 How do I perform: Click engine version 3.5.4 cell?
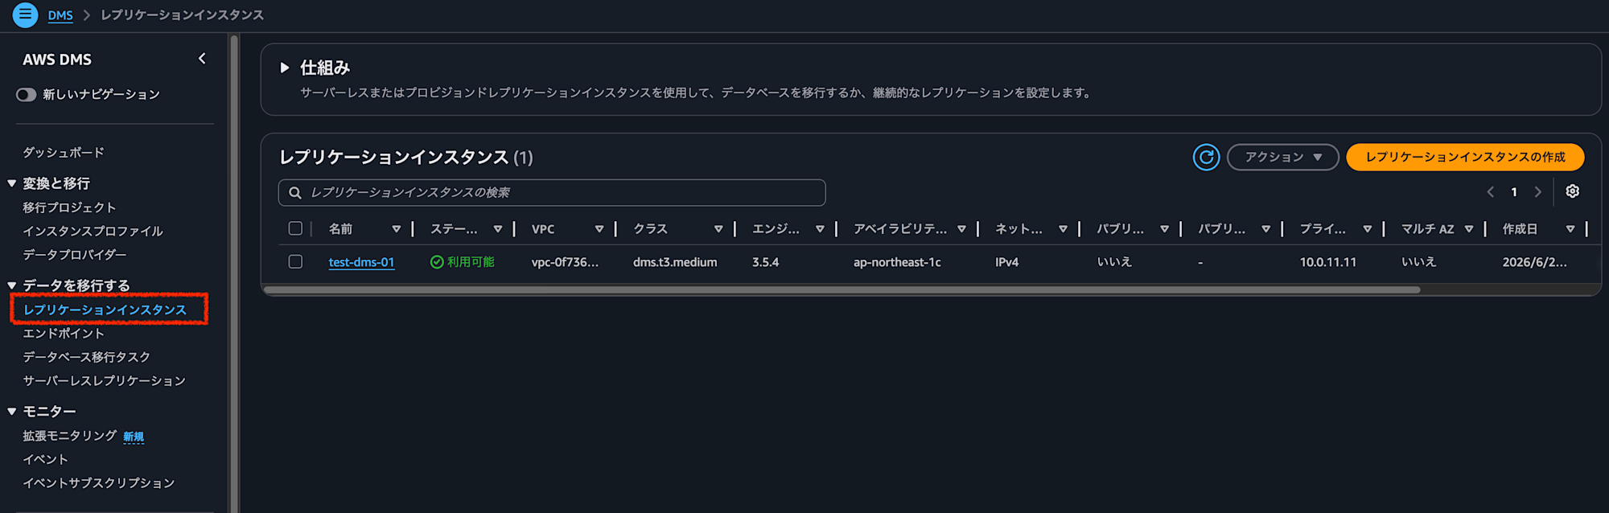click(765, 262)
